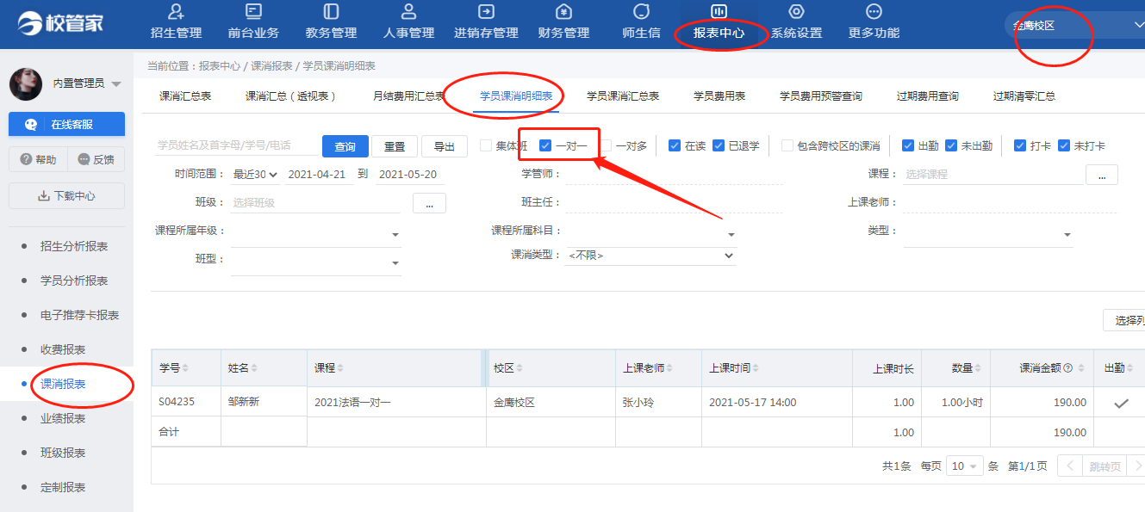Image resolution: width=1145 pixels, height=512 pixels.
Task: Open 财务管理 in the top navigation
Action: [x=563, y=22]
